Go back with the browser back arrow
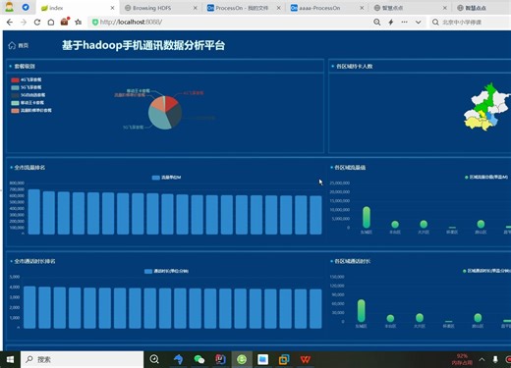This screenshot has width=511, height=368. pyautogui.click(x=10, y=22)
